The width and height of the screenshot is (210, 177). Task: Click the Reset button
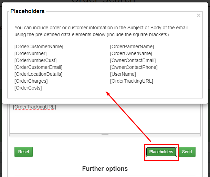pyautogui.click(x=23, y=152)
